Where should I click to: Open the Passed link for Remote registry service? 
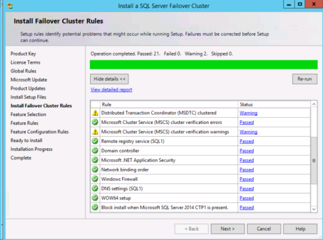click(246, 142)
